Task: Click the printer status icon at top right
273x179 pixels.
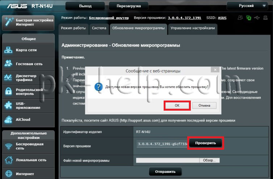Action: (265, 18)
